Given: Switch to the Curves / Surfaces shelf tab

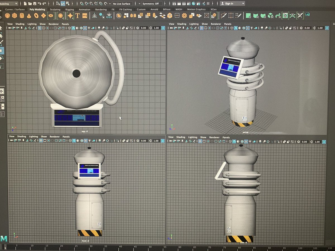Looking at the screenshot, I should click(15, 9).
